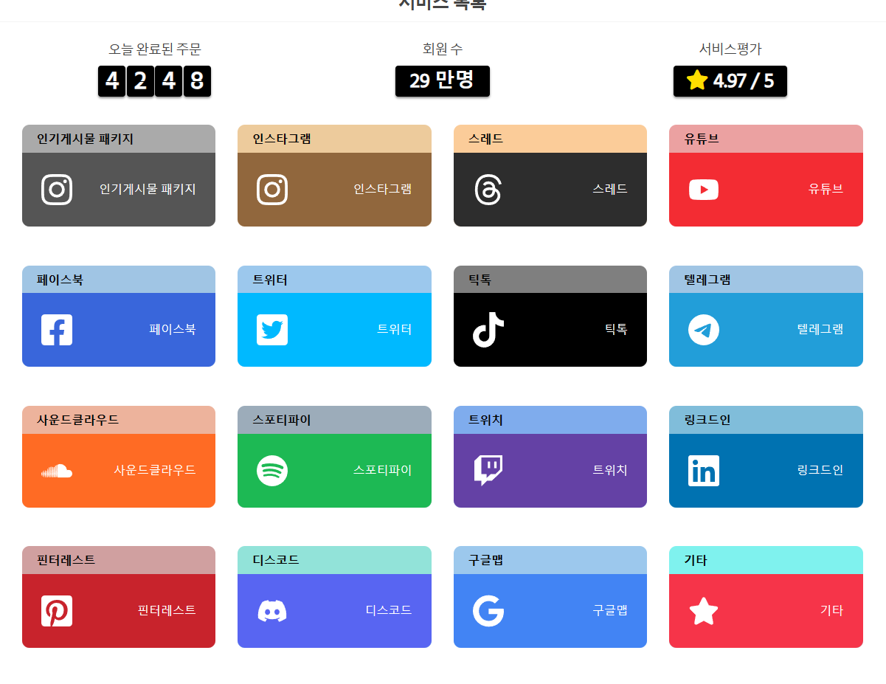
Task: Select the SoundCloud cloud icon
Action: (x=57, y=471)
